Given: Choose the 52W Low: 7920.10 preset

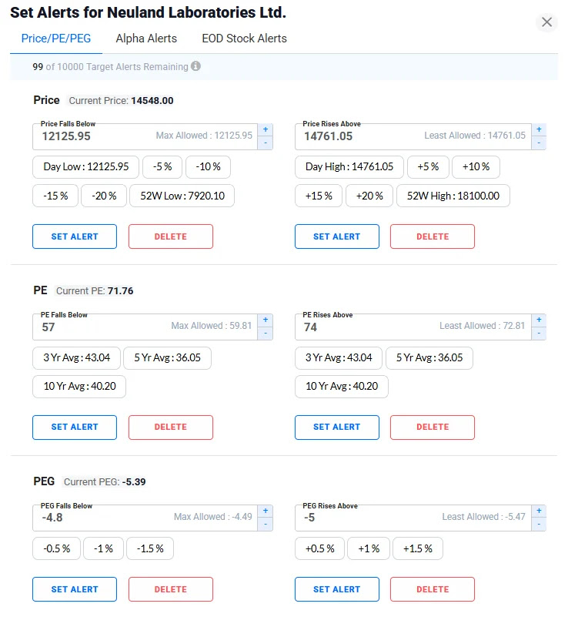Looking at the screenshot, I should click(x=182, y=196).
